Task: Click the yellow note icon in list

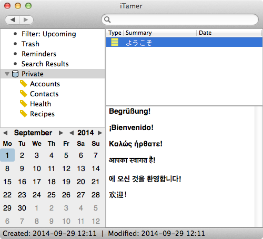Action: (x=115, y=42)
